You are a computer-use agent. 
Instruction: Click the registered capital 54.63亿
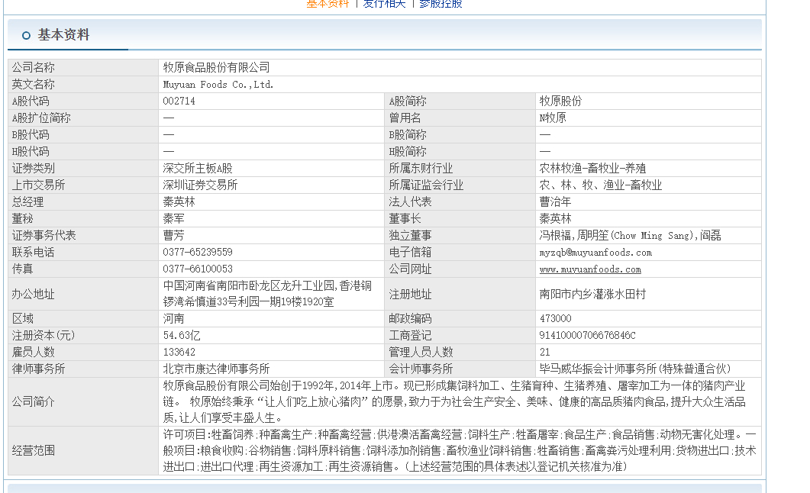pos(182,336)
